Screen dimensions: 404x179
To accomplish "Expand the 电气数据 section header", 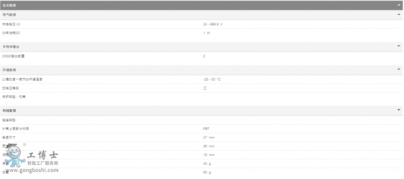I will tap(202, 15).
